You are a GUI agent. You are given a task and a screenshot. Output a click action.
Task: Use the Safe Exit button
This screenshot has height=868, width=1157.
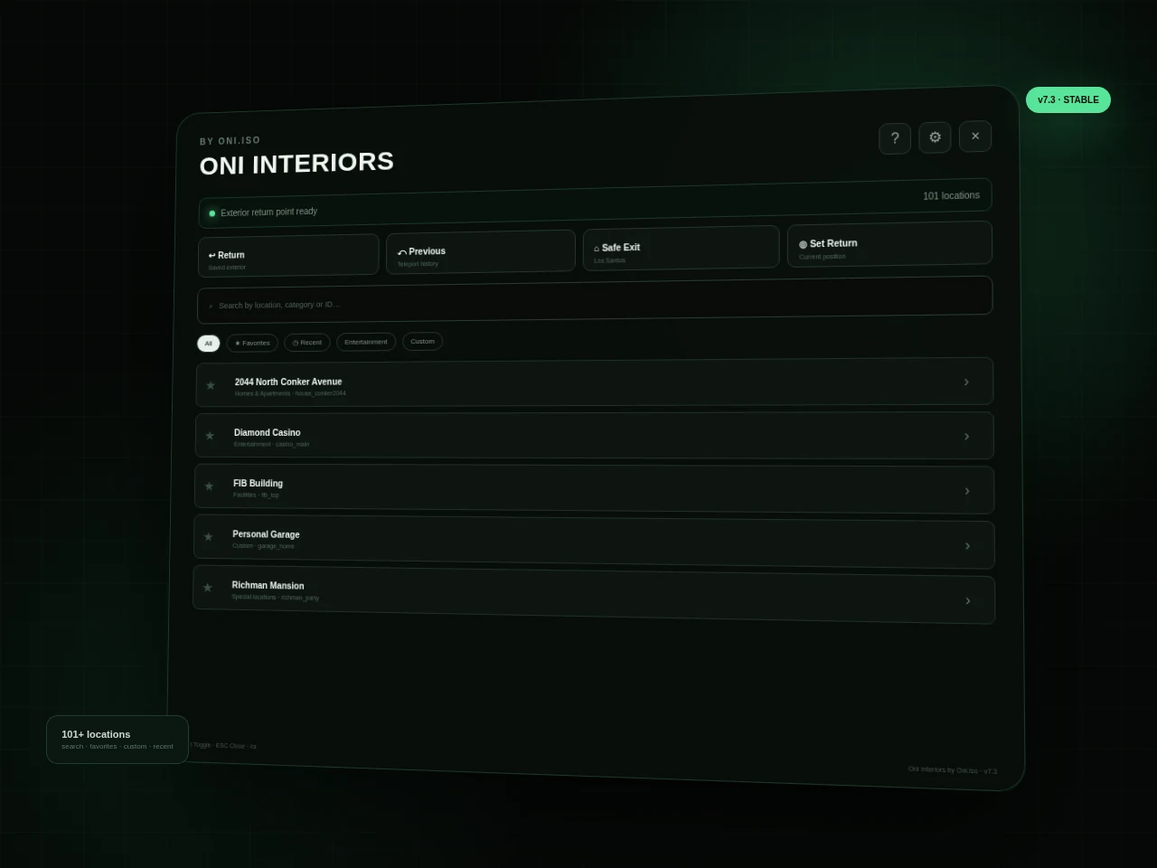(681, 248)
